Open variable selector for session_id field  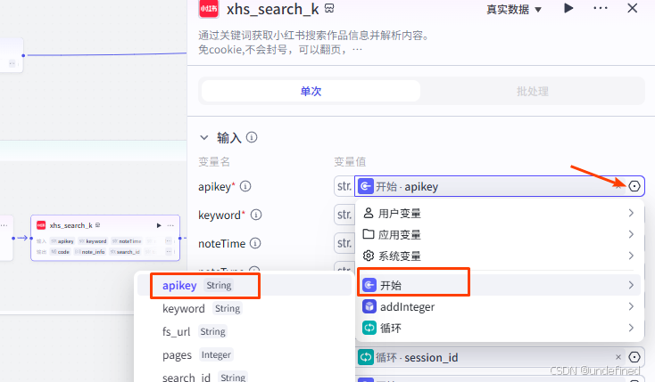pos(634,357)
